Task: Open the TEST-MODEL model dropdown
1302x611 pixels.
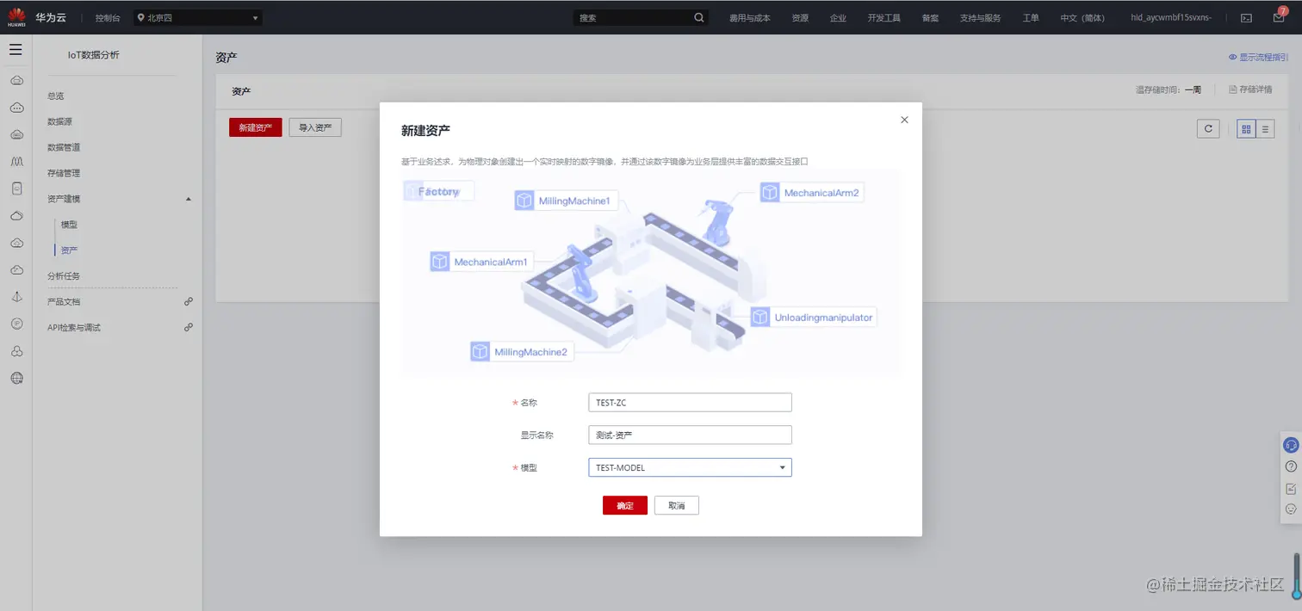Action: (x=689, y=467)
